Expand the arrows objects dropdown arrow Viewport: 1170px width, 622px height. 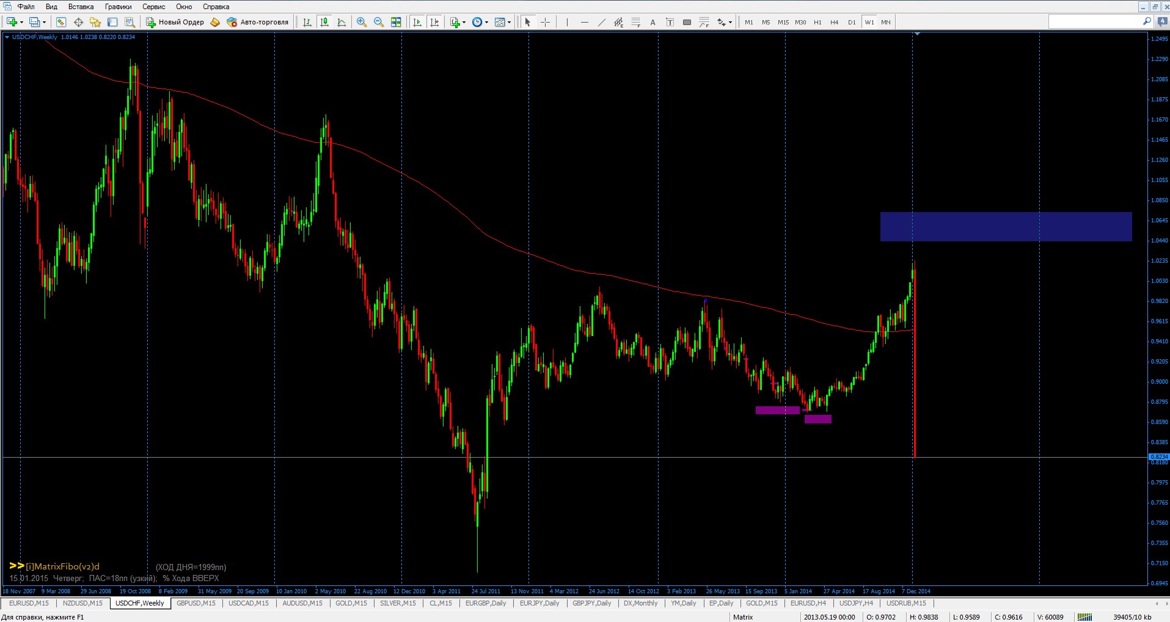click(x=731, y=22)
